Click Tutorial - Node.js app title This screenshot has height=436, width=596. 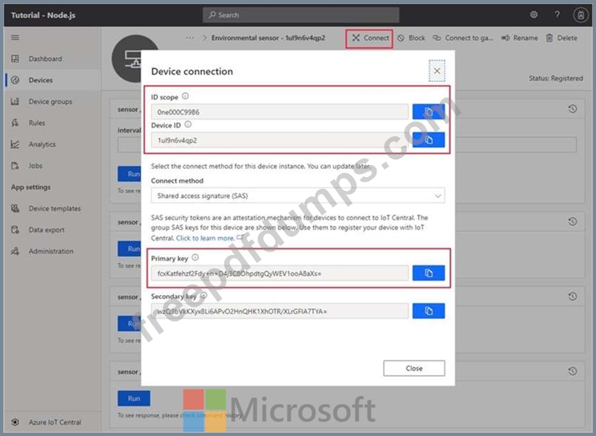coord(43,15)
